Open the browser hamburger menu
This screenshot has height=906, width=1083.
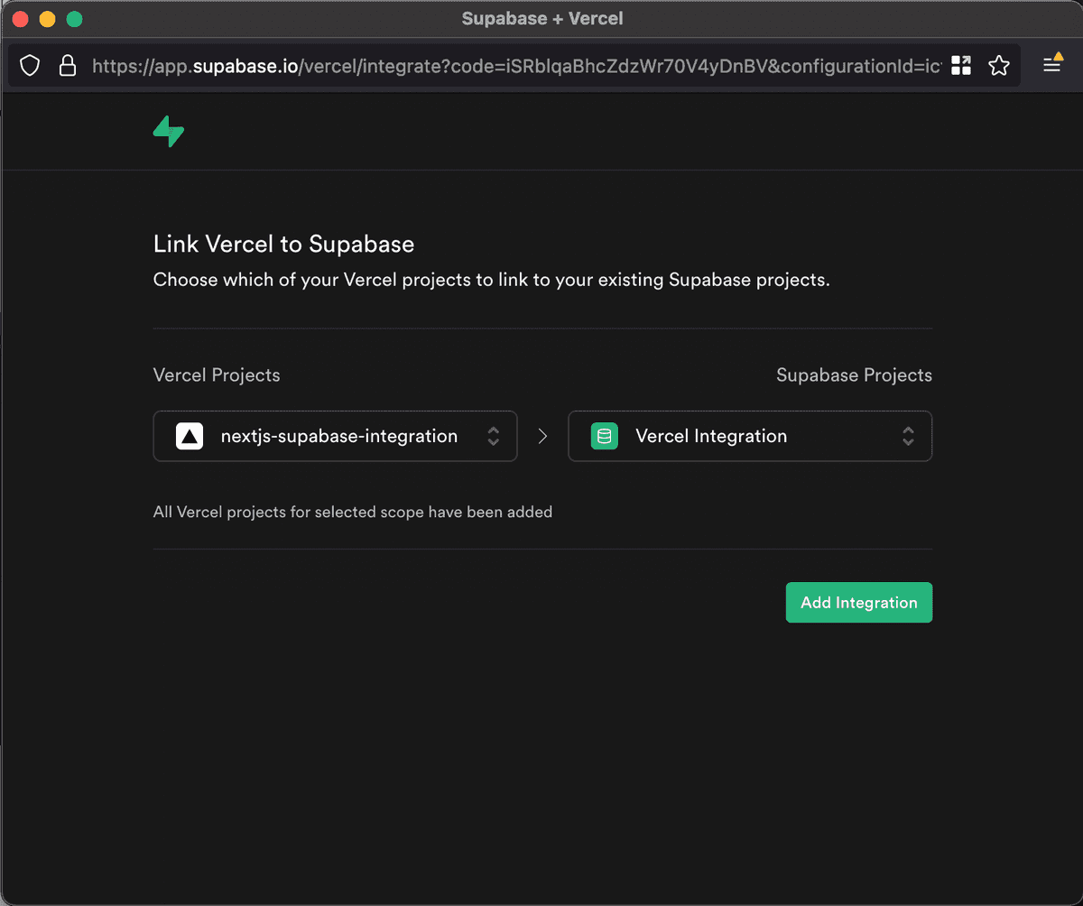click(x=1052, y=64)
